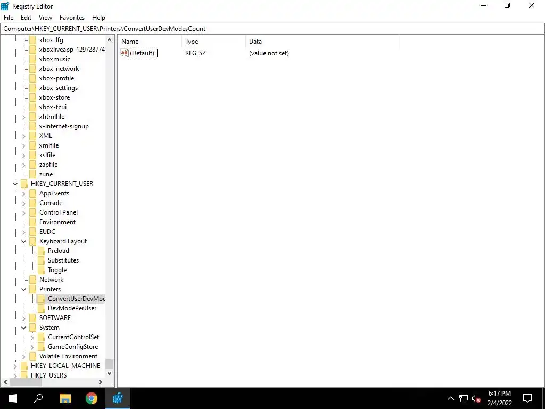The width and height of the screenshot is (545, 409).
Task: Click the registry path address bar
Action: (x=272, y=29)
